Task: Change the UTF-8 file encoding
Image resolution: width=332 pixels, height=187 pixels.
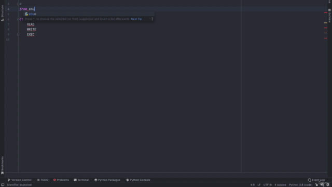Action: coord(268,185)
